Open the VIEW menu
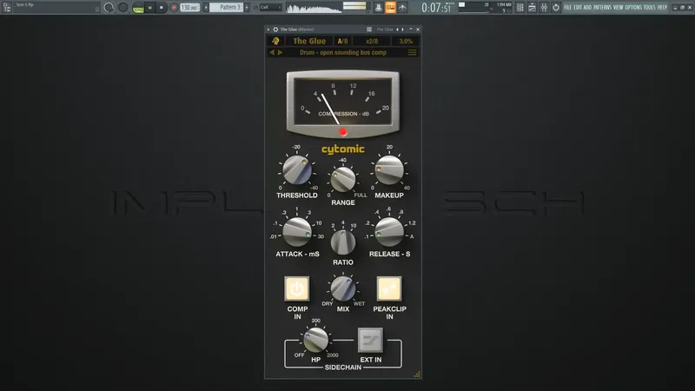695x391 pixels. (618, 8)
